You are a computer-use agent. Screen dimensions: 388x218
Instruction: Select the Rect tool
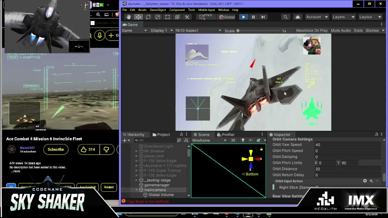[167, 17]
